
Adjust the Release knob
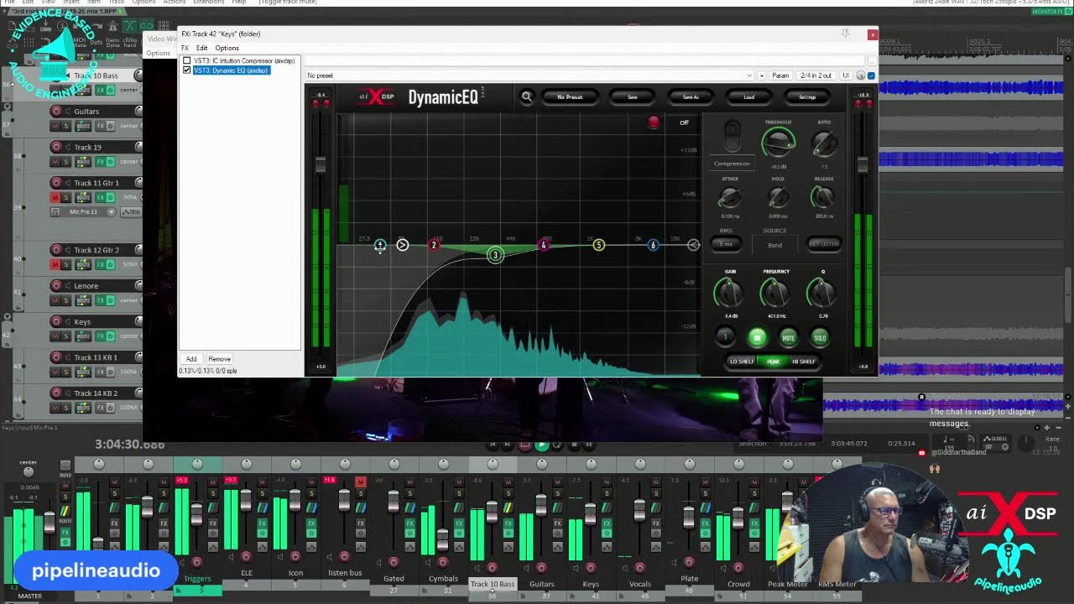click(x=823, y=198)
